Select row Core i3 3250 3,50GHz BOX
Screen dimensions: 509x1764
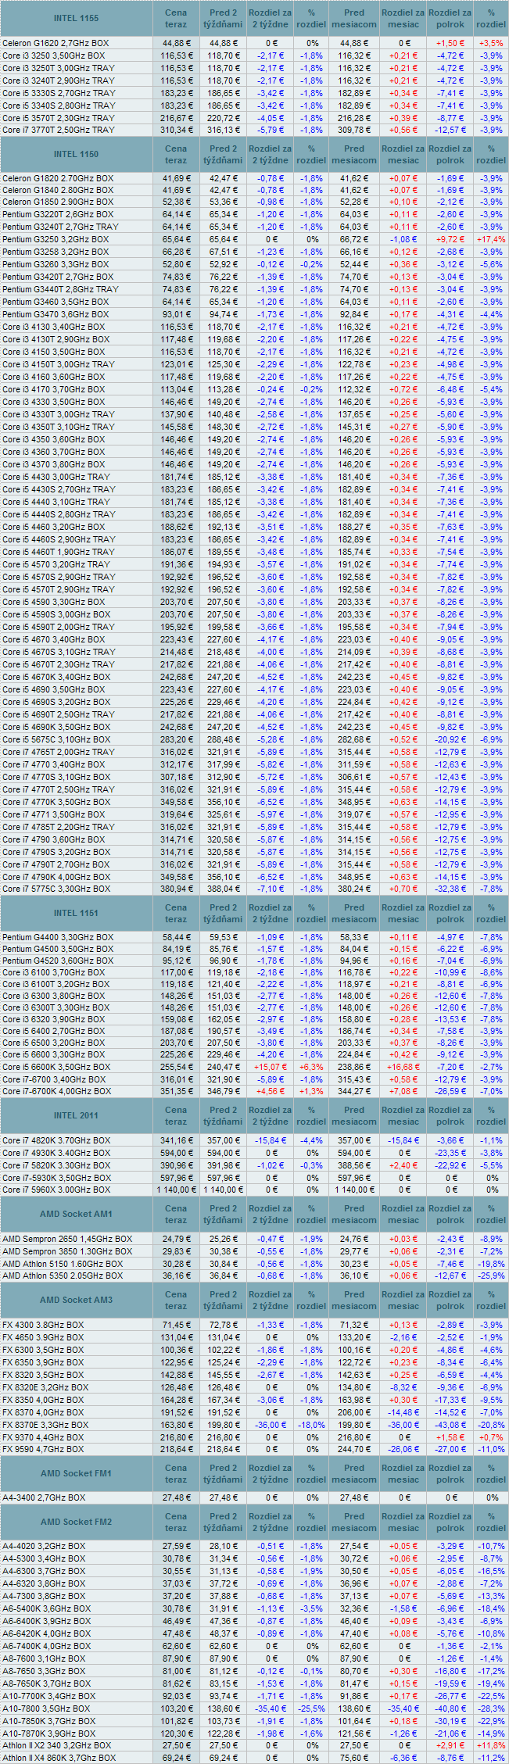pyautogui.click(x=254, y=55)
